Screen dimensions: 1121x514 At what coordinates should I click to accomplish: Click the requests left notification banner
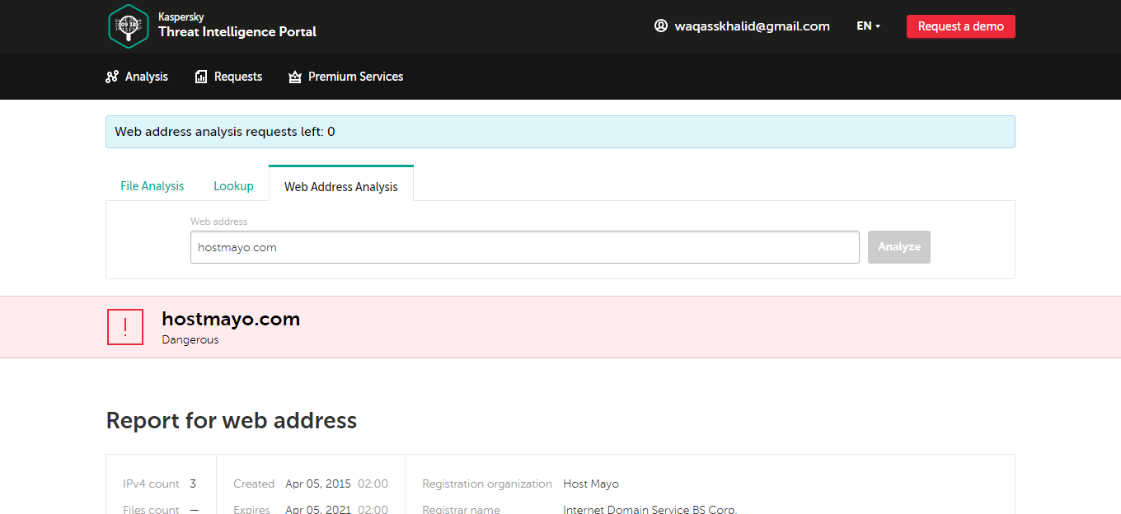pyautogui.click(x=560, y=132)
